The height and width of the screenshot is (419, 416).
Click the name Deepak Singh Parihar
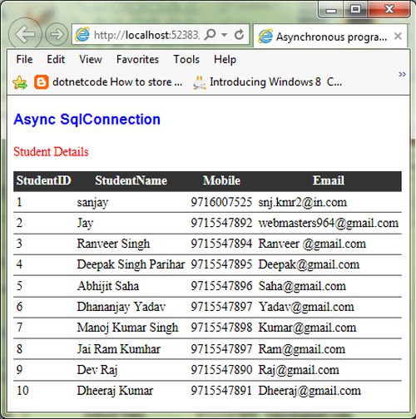tap(131, 264)
